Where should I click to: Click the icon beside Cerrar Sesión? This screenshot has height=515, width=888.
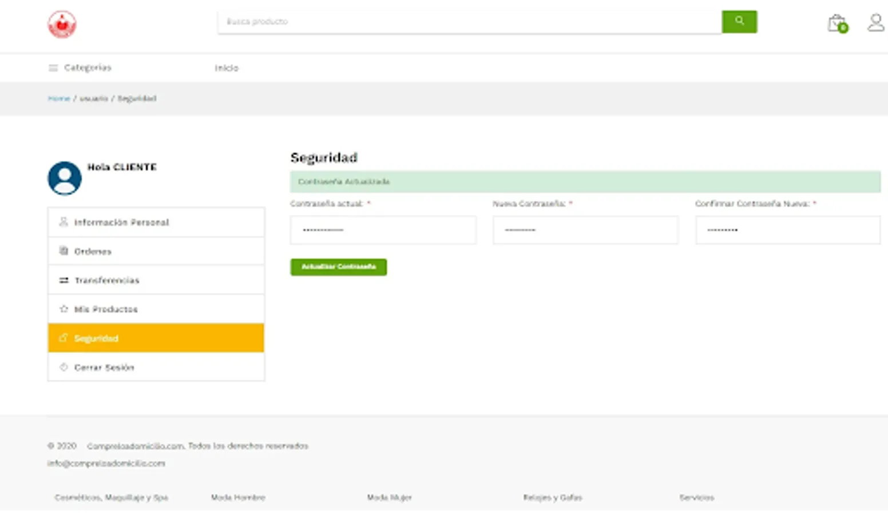[x=64, y=367]
